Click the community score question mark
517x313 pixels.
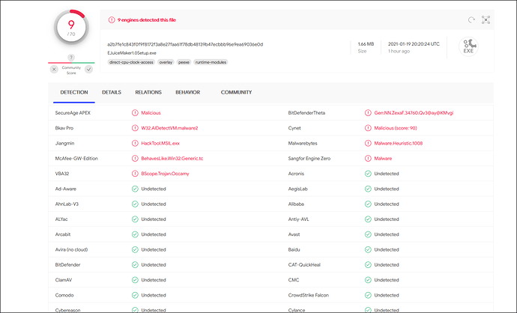71,58
